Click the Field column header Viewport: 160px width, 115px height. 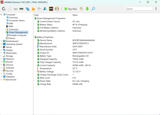point(36,15)
